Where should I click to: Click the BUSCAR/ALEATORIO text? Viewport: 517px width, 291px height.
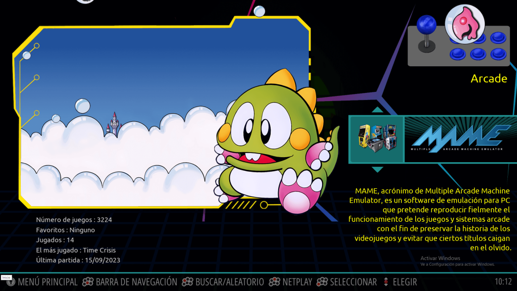230,282
